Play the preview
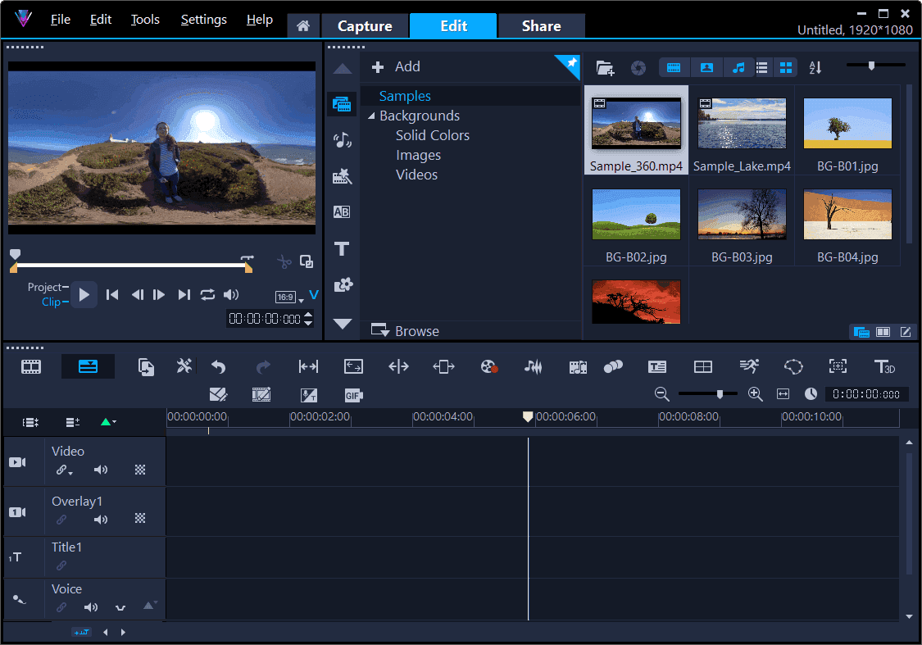The width and height of the screenshot is (922, 645). point(84,294)
